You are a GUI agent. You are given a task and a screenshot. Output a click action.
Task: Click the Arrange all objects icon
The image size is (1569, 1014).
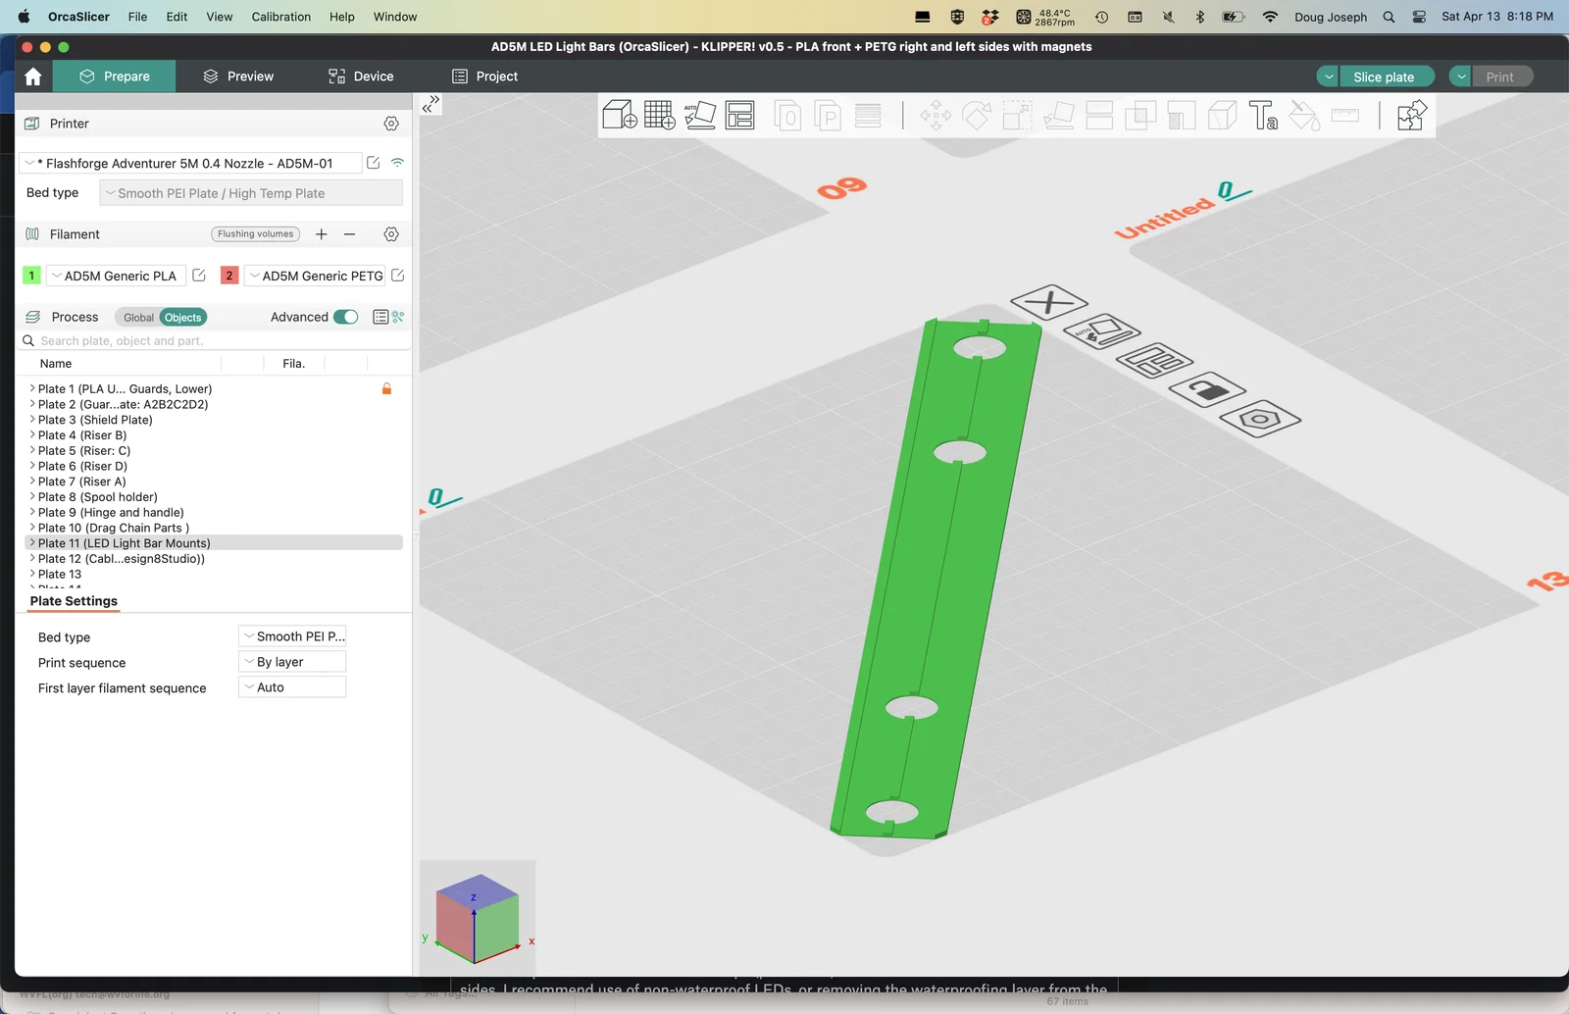click(739, 116)
